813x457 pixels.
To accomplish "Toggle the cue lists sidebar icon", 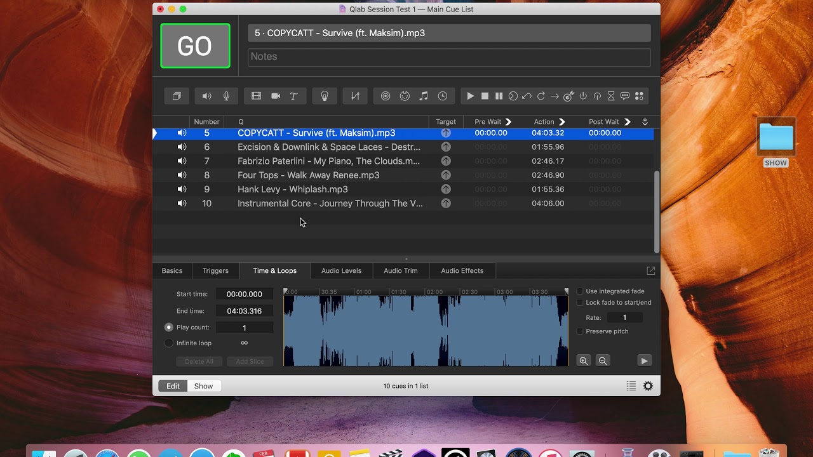I will pos(631,386).
